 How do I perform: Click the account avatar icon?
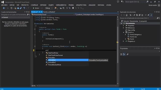(159, 5)
